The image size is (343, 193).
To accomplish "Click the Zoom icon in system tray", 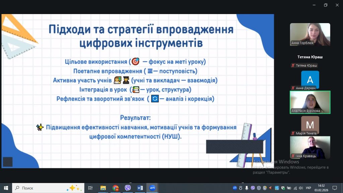I will click(235, 188).
